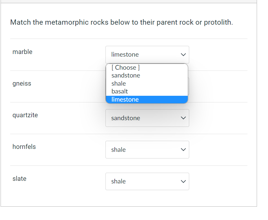Open the slate answer dropdown

click(147, 181)
